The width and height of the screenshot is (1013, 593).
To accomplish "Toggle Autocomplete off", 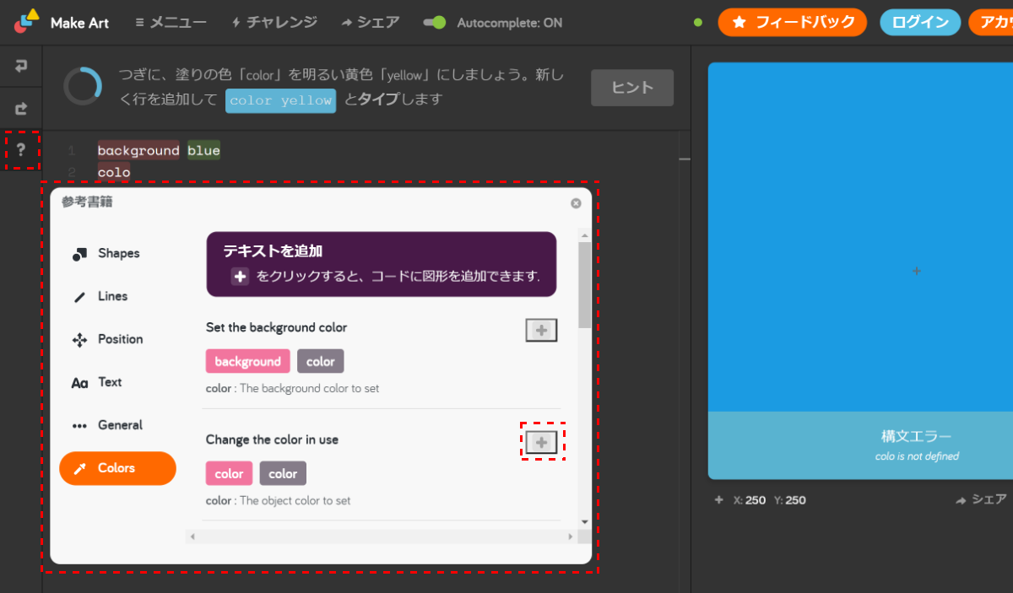I will [x=435, y=23].
